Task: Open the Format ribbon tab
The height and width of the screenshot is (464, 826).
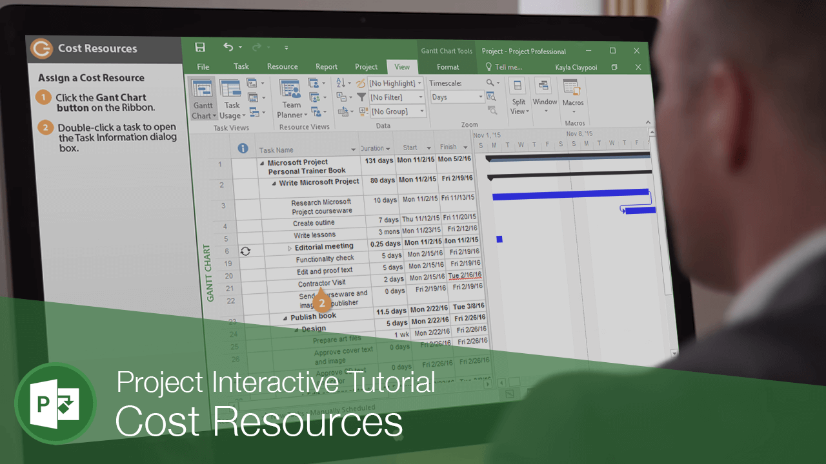Action: 448,67
